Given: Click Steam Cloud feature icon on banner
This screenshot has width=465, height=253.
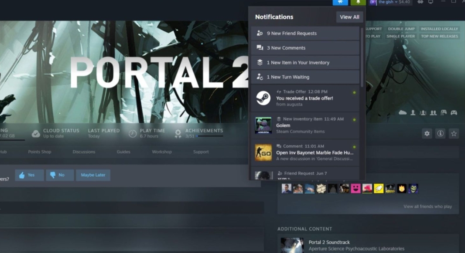Looking at the screenshot, I should [x=403, y=112].
